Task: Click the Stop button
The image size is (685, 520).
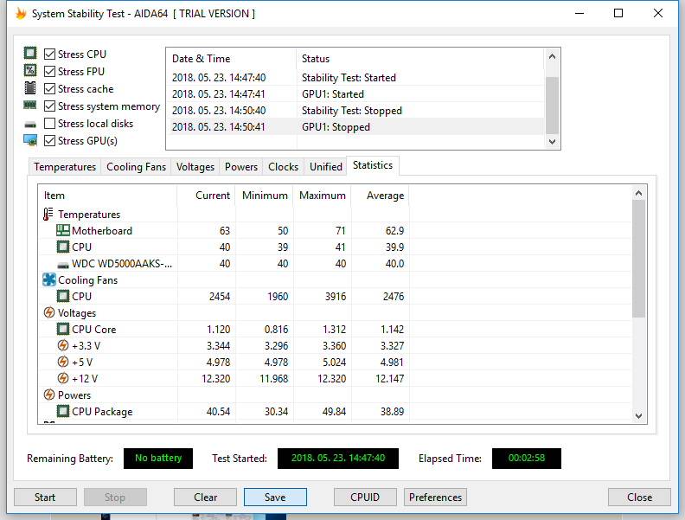Action: (115, 498)
